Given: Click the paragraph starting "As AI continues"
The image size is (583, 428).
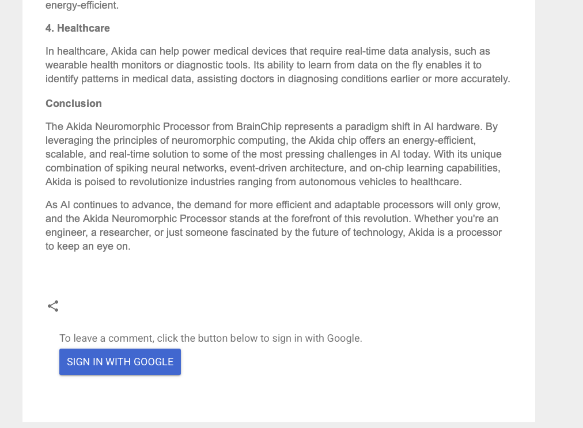Looking at the screenshot, I should tap(274, 226).
